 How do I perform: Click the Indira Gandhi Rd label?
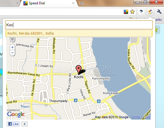tap(131, 59)
